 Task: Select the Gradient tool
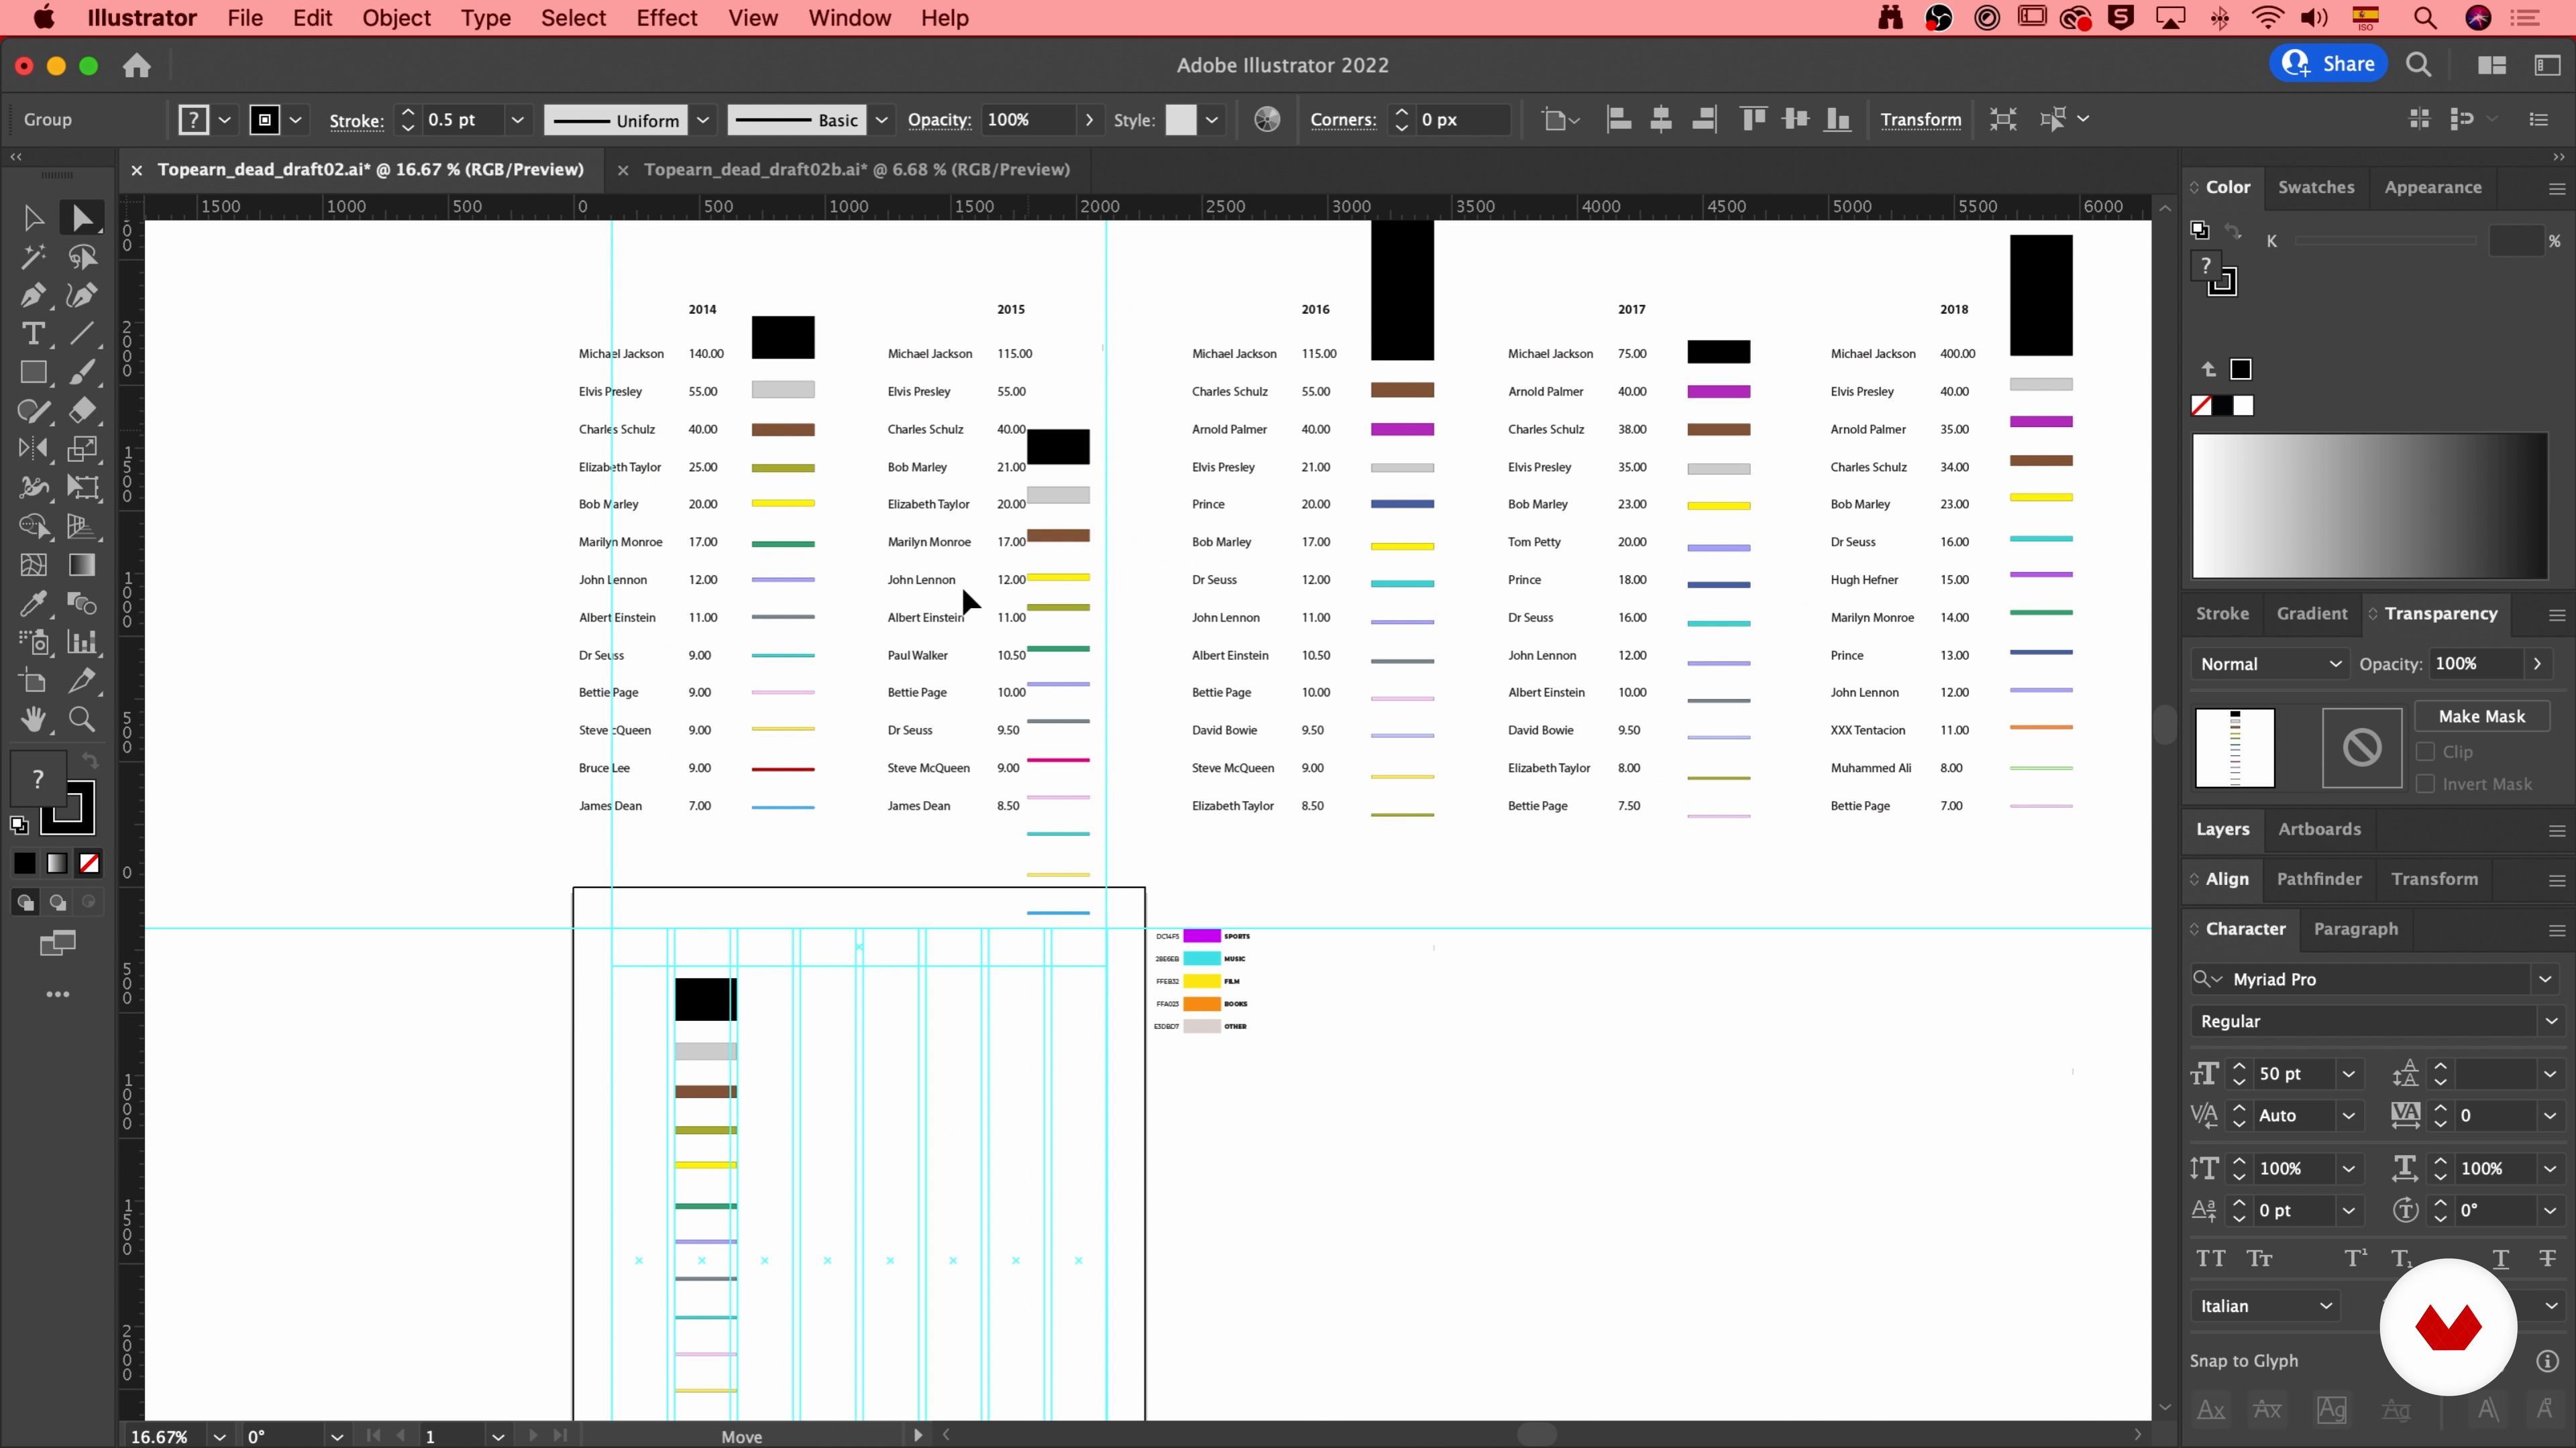point(82,564)
